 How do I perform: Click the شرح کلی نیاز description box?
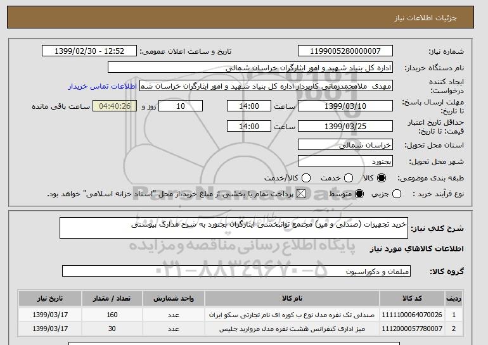click(234, 228)
